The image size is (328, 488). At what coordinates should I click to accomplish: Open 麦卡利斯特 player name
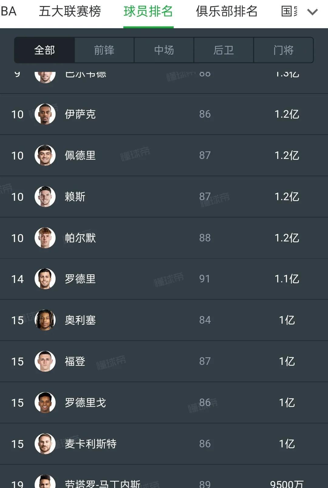pos(91,444)
